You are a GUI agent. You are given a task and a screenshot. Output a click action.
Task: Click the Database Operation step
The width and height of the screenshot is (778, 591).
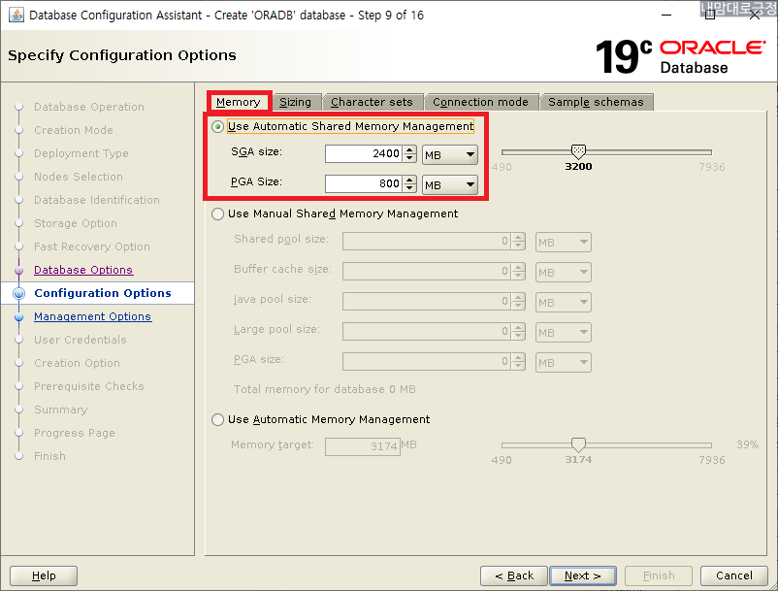click(x=89, y=107)
